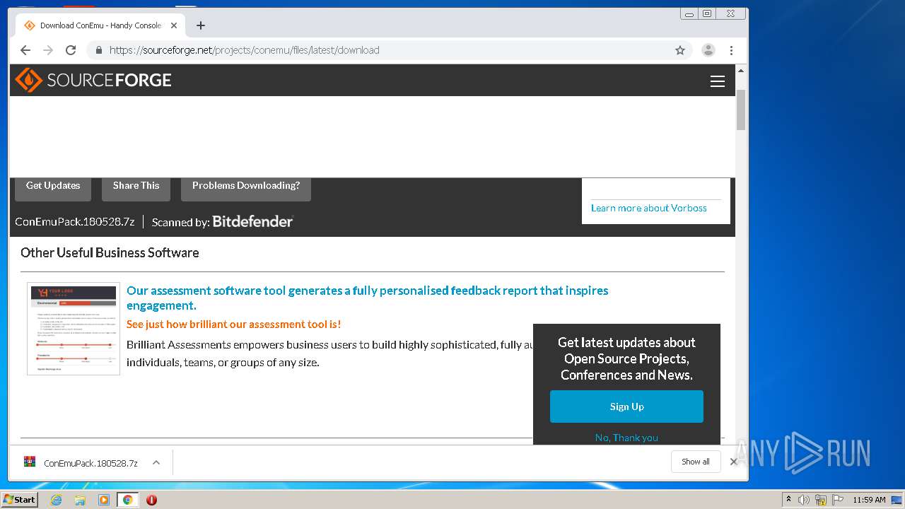Image resolution: width=905 pixels, height=509 pixels.
Task: Go back to previous page
Action: (x=25, y=50)
